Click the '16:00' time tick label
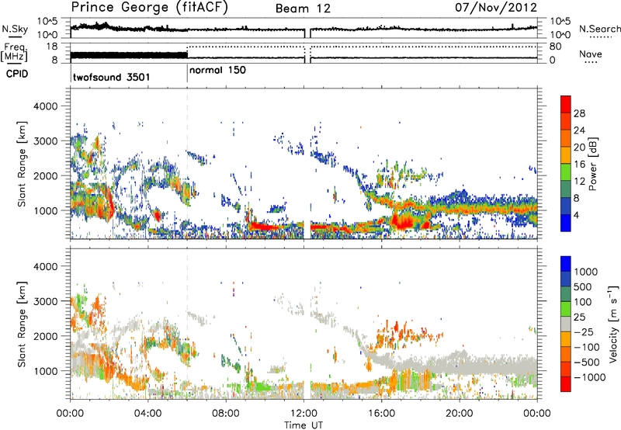The image size is (621, 430). click(x=381, y=414)
